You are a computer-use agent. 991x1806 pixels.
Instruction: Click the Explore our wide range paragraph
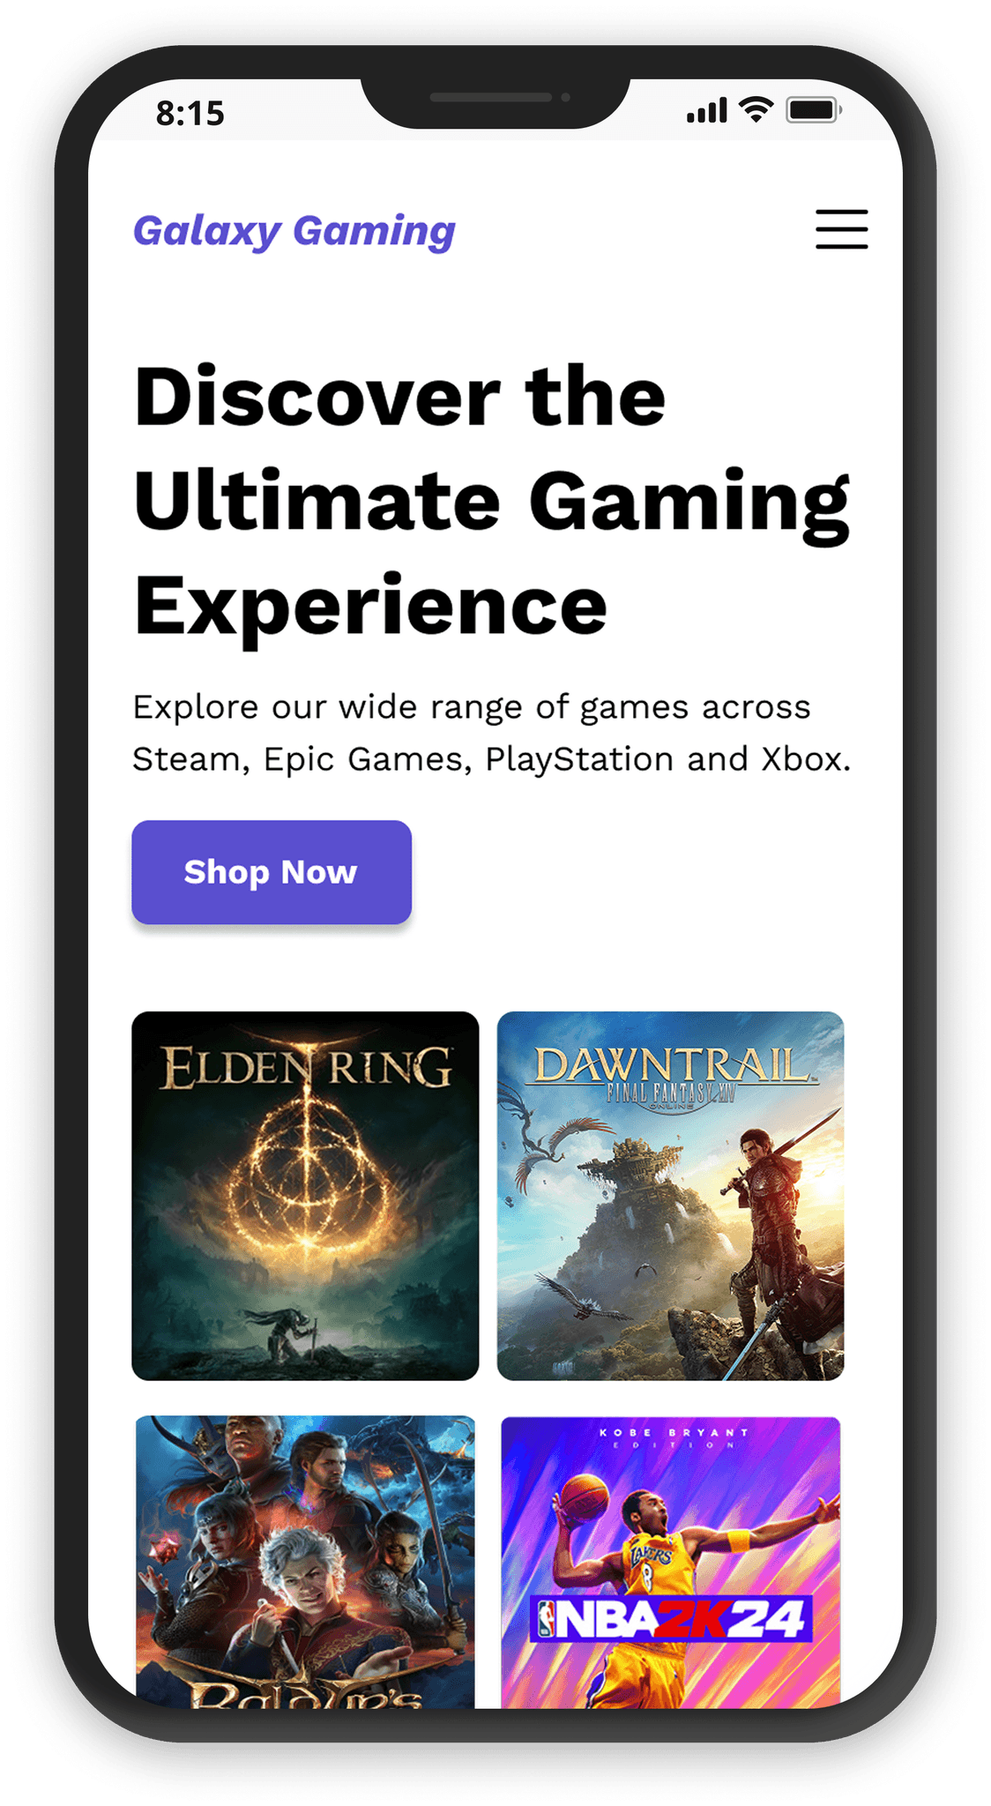pos(491,733)
